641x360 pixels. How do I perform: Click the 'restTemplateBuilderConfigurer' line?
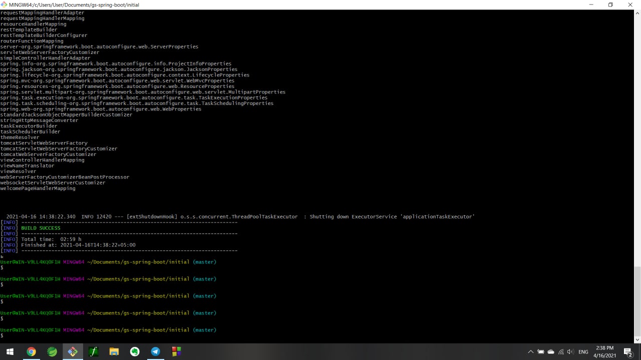tap(44, 35)
